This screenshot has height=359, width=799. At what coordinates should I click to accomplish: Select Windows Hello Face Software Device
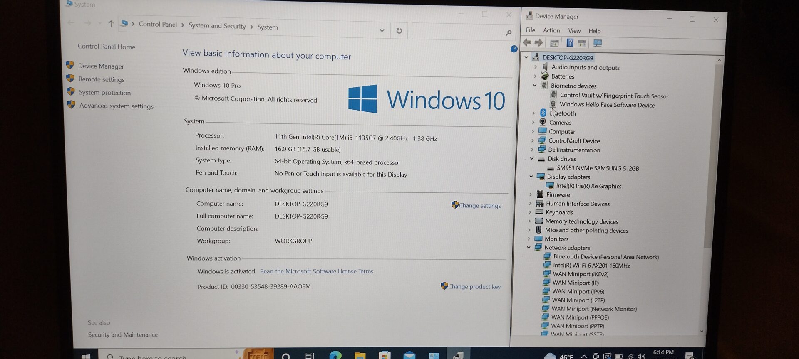point(607,105)
